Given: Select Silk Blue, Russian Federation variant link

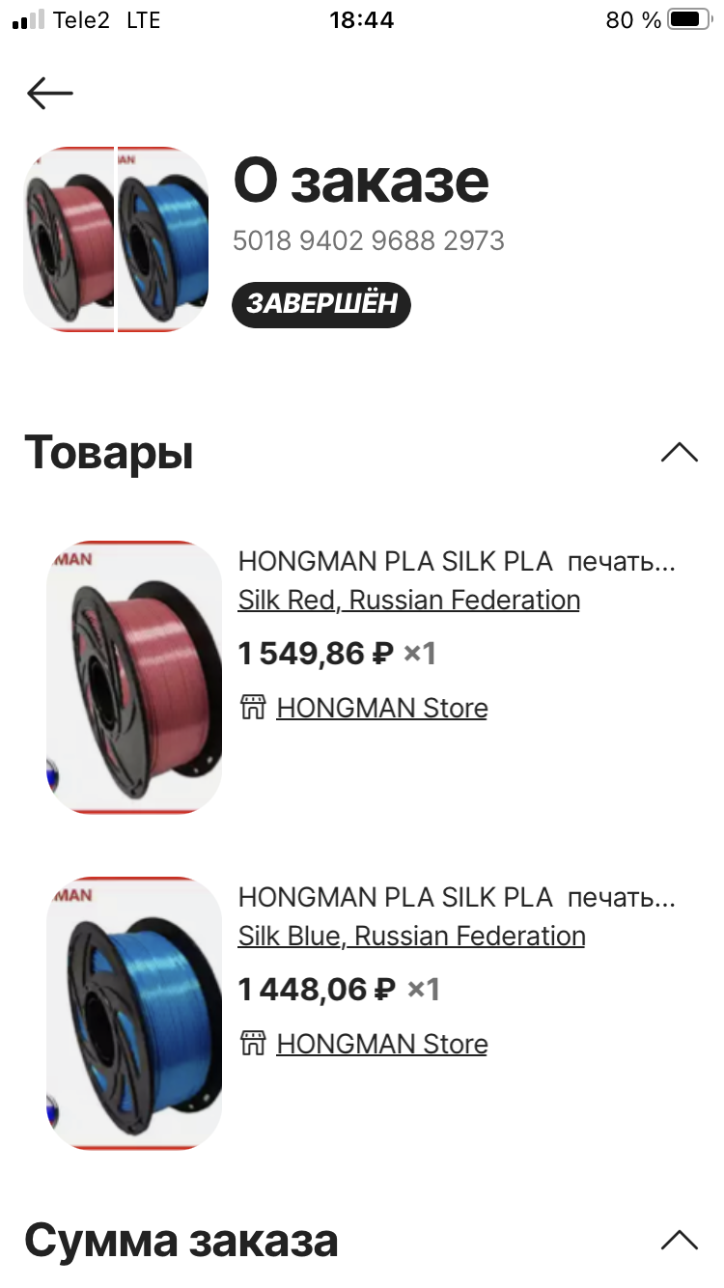Looking at the screenshot, I should [412, 936].
